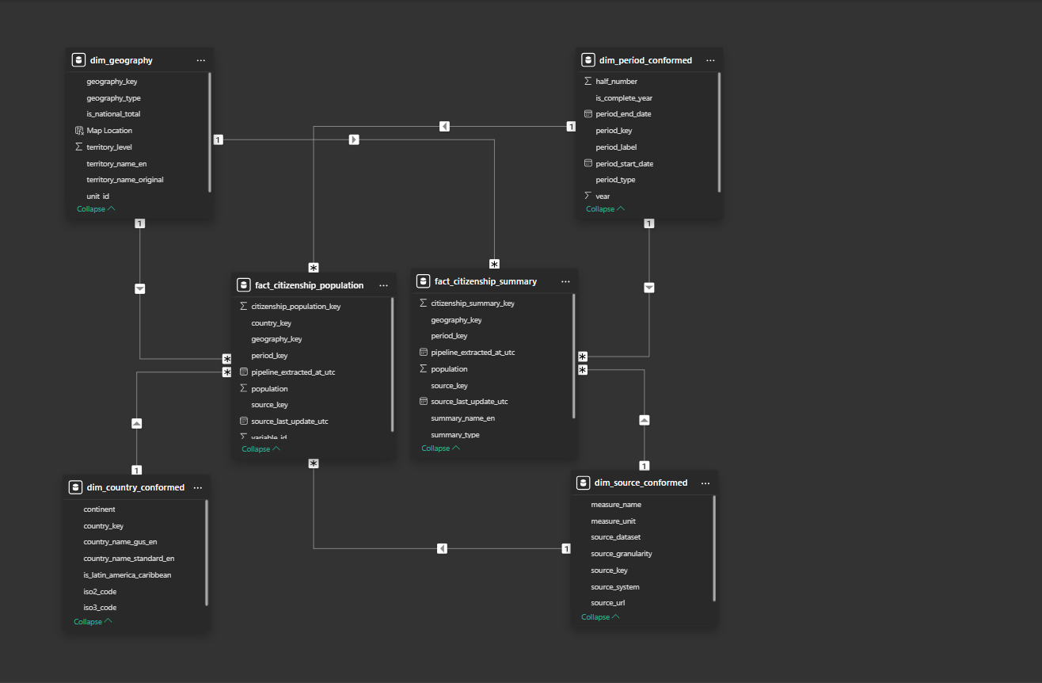The image size is (1042, 683).
Task: Open more options for dim_geography table
Action: click(200, 60)
